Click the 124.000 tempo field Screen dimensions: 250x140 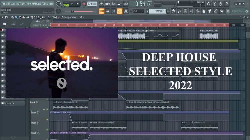pyautogui.click(x=92, y=4)
